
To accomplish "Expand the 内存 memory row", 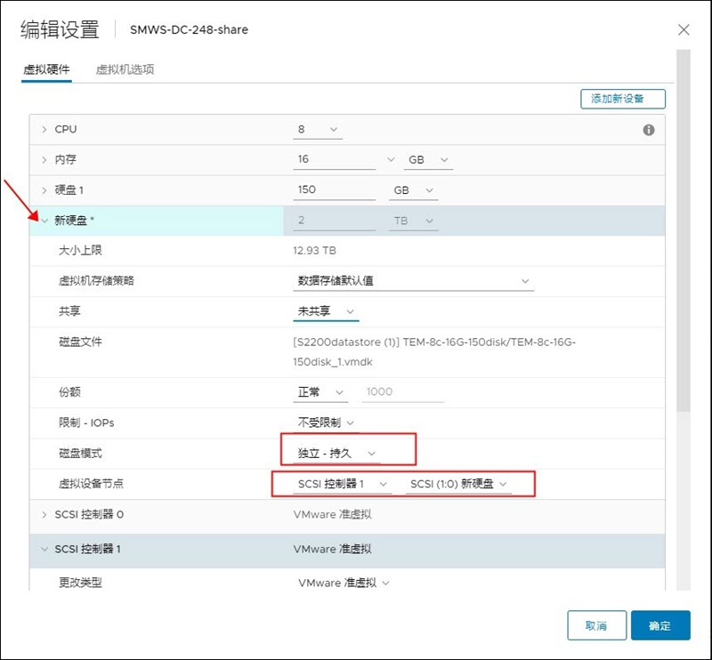I will (x=44, y=160).
